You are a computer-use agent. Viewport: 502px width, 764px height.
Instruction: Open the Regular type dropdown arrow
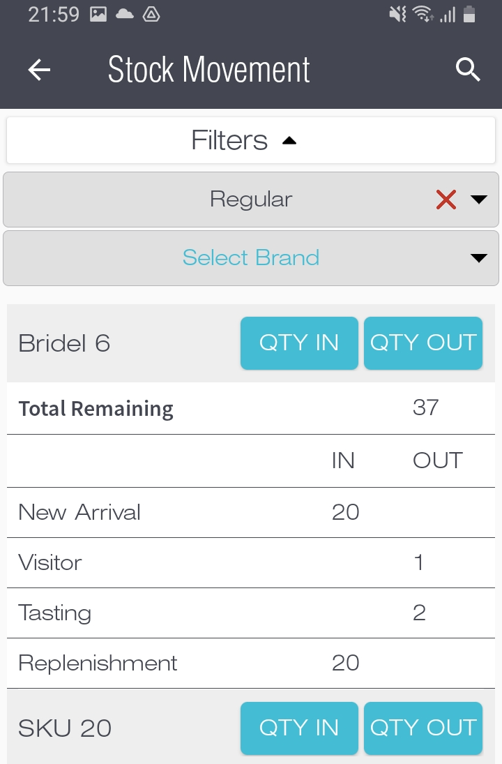479,200
